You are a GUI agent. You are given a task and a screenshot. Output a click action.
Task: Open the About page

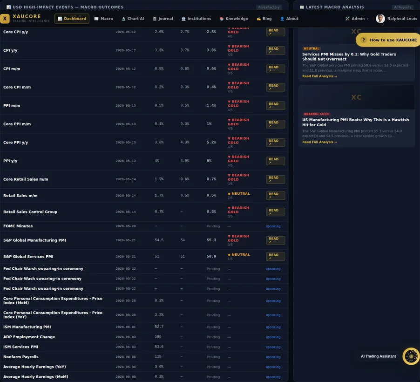tap(289, 19)
